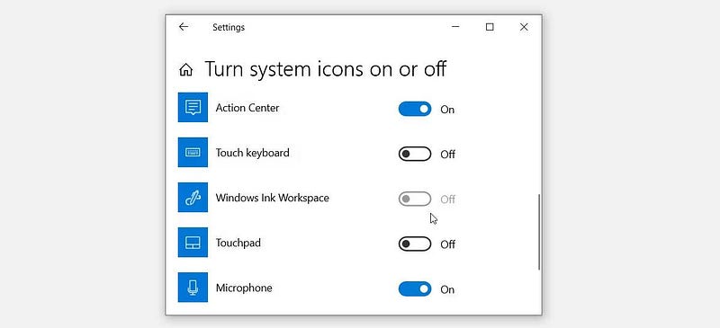This screenshot has height=328, width=720.
Task: Click the 'On' status beside Action Center
Action: [447, 110]
